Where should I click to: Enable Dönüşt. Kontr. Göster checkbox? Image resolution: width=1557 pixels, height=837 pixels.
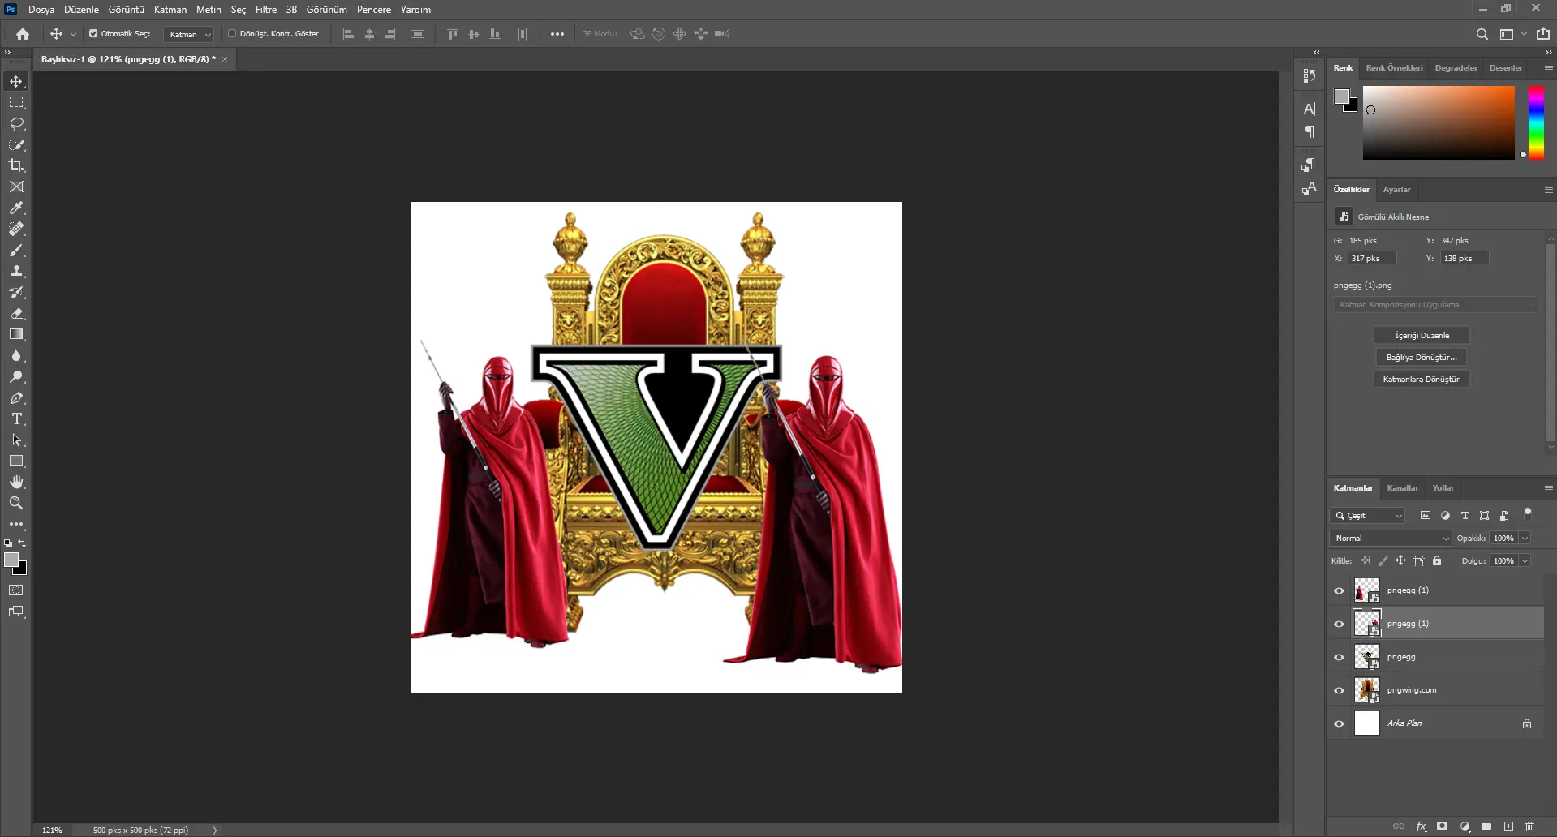click(232, 34)
